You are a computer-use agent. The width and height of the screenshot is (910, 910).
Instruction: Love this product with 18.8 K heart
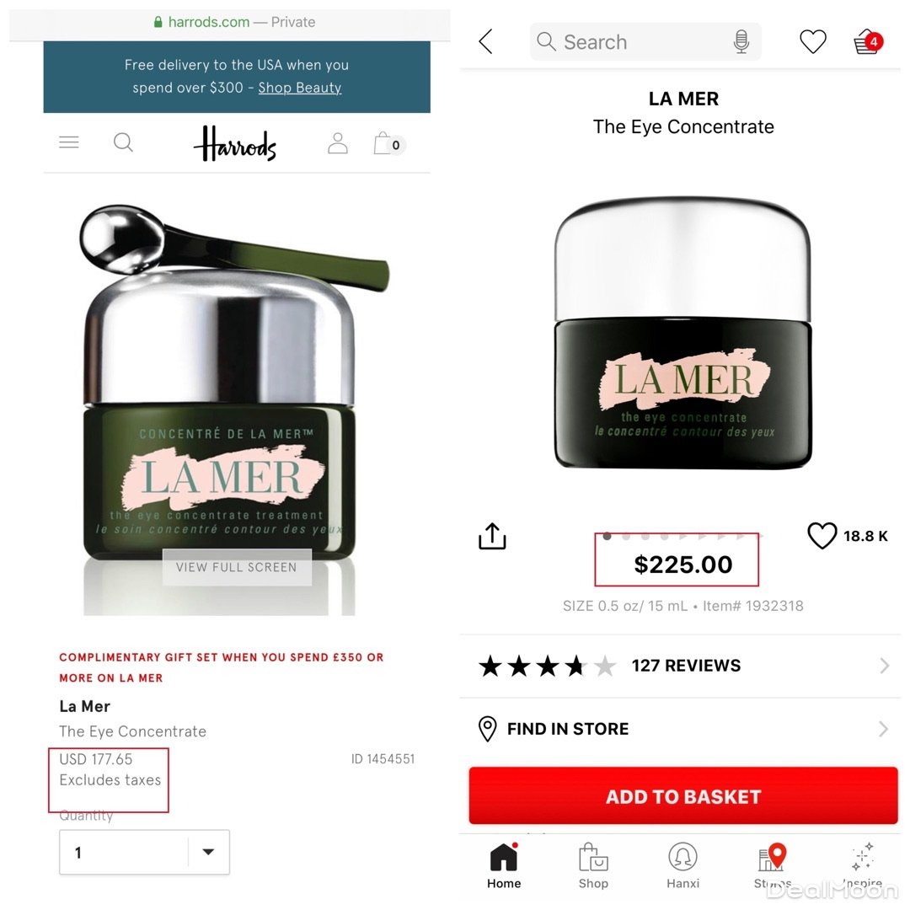[822, 536]
